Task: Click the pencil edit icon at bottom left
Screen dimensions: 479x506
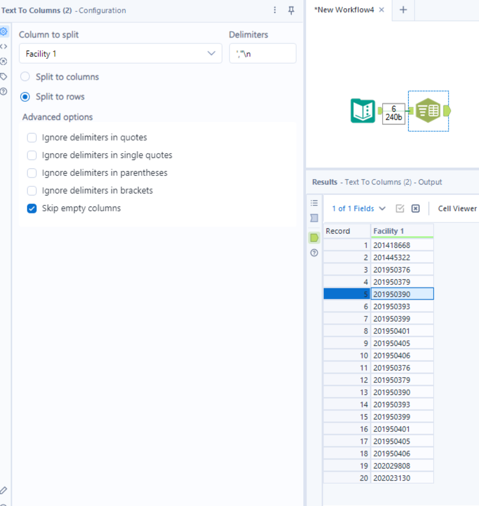Action: (4, 490)
